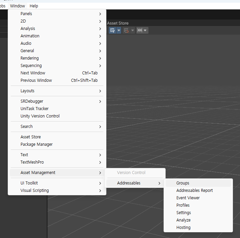
Task: Expand the General submenu
Action: point(57,51)
